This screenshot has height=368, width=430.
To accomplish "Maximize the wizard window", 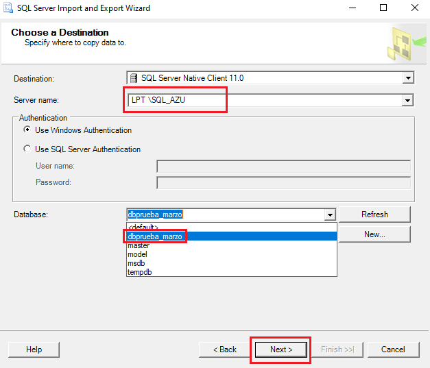I will coord(383,8).
